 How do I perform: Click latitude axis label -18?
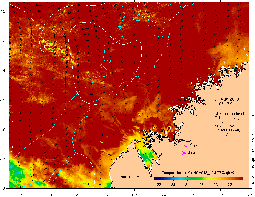(x=3, y=189)
